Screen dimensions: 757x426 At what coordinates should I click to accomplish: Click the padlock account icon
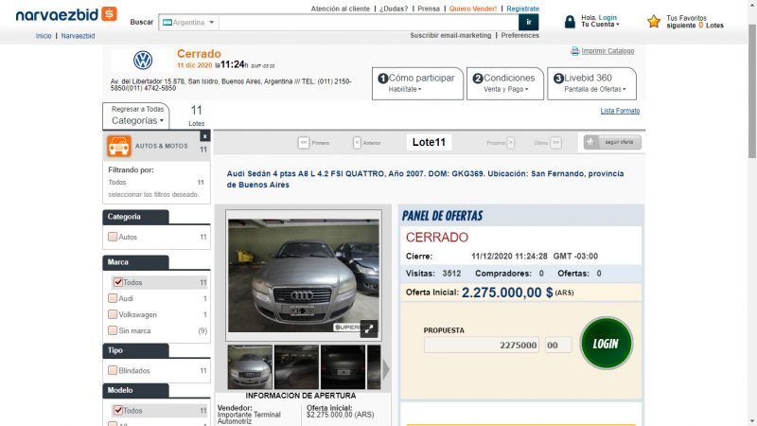coord(570,21)
